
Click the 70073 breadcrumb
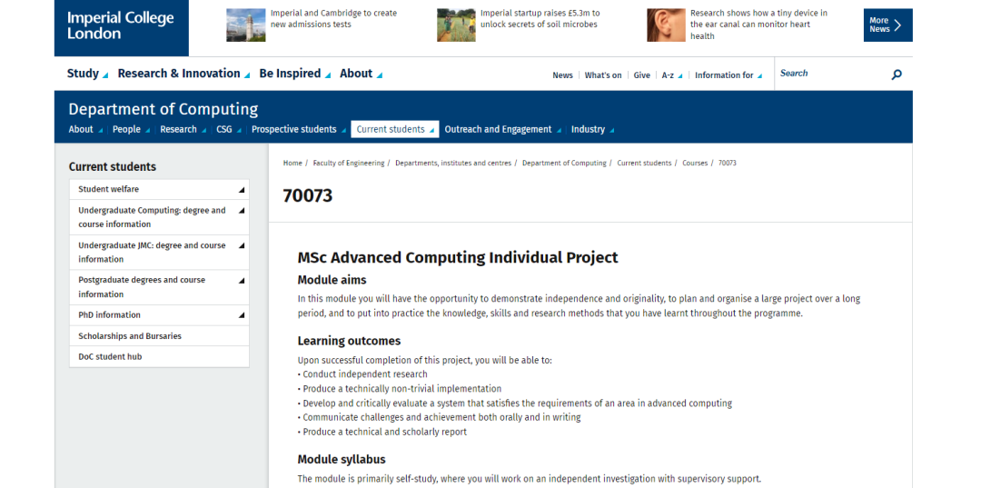(727, 163)
